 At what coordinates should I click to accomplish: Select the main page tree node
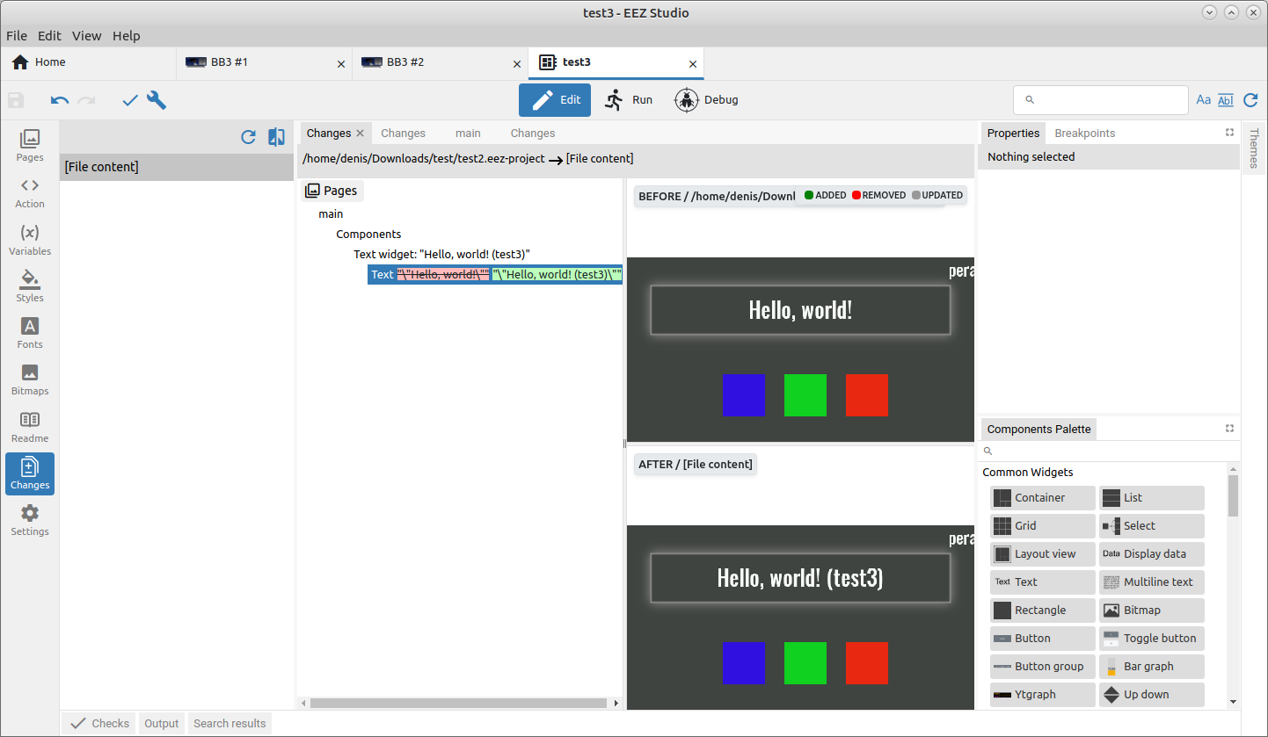coord(331,213)
